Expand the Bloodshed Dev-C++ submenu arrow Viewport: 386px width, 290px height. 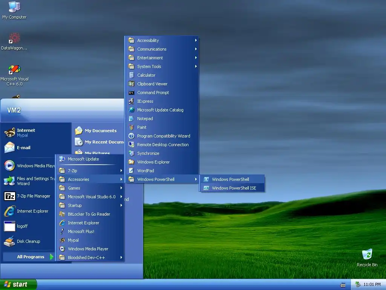point(121,257)
